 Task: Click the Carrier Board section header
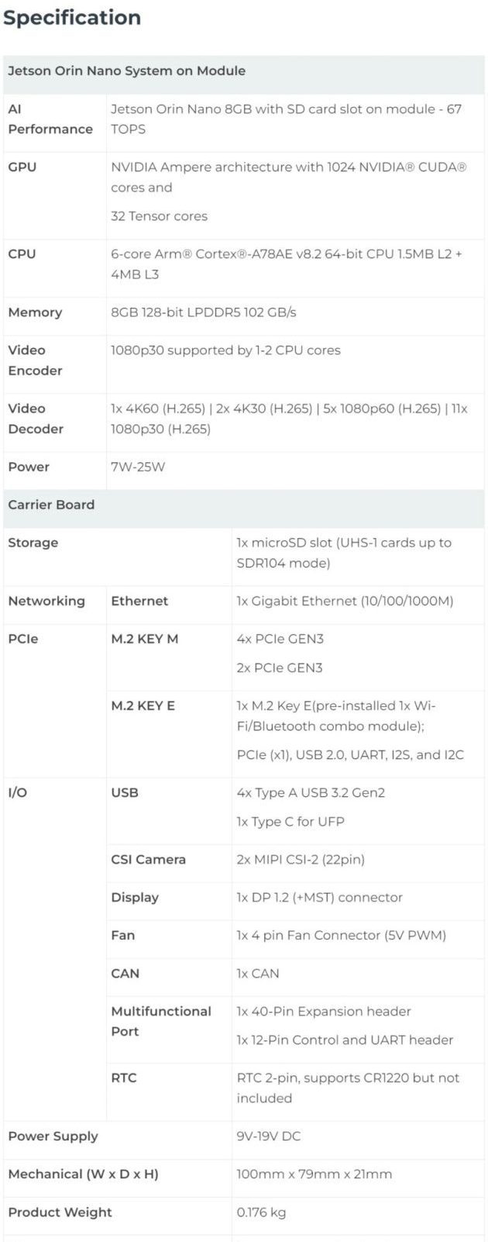pyautogui.click(x=51, y=505)
